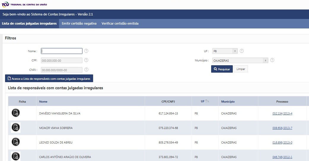This screenshot has height=161, width=309.
Task: Click help icon next to UF dropdown
Action: [x=242, y=51]
